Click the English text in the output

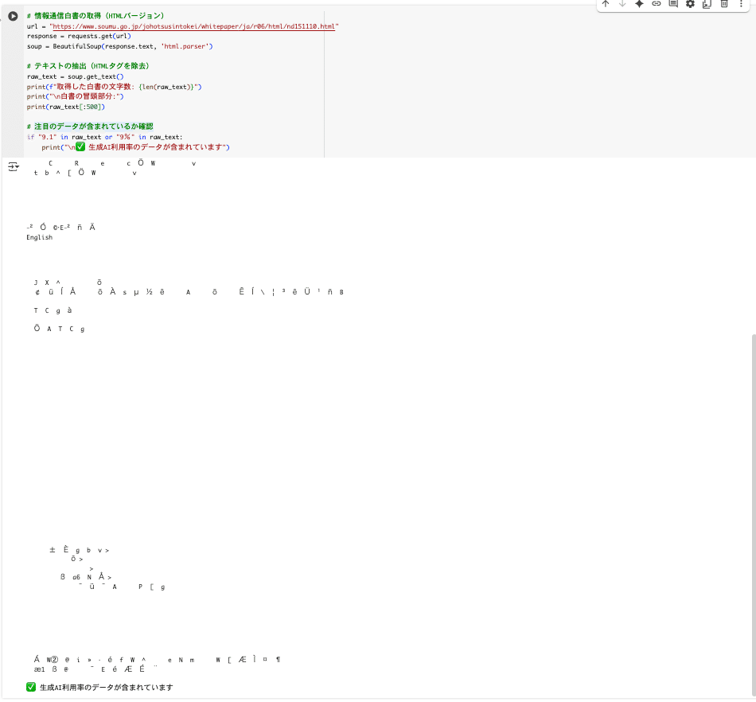tap(39, 237)
